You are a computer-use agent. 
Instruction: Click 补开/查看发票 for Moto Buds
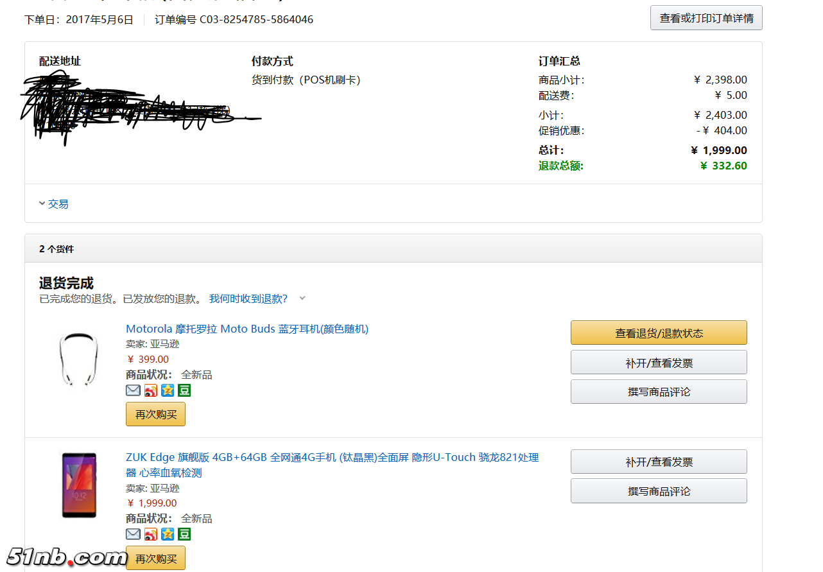point(659,363)
